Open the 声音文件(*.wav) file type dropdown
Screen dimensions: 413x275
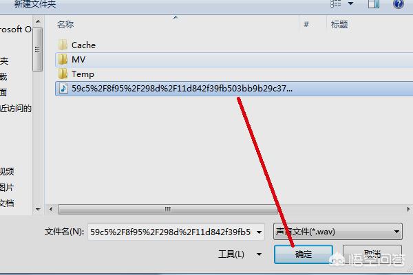pyautogui.click(x=338, y=232)
